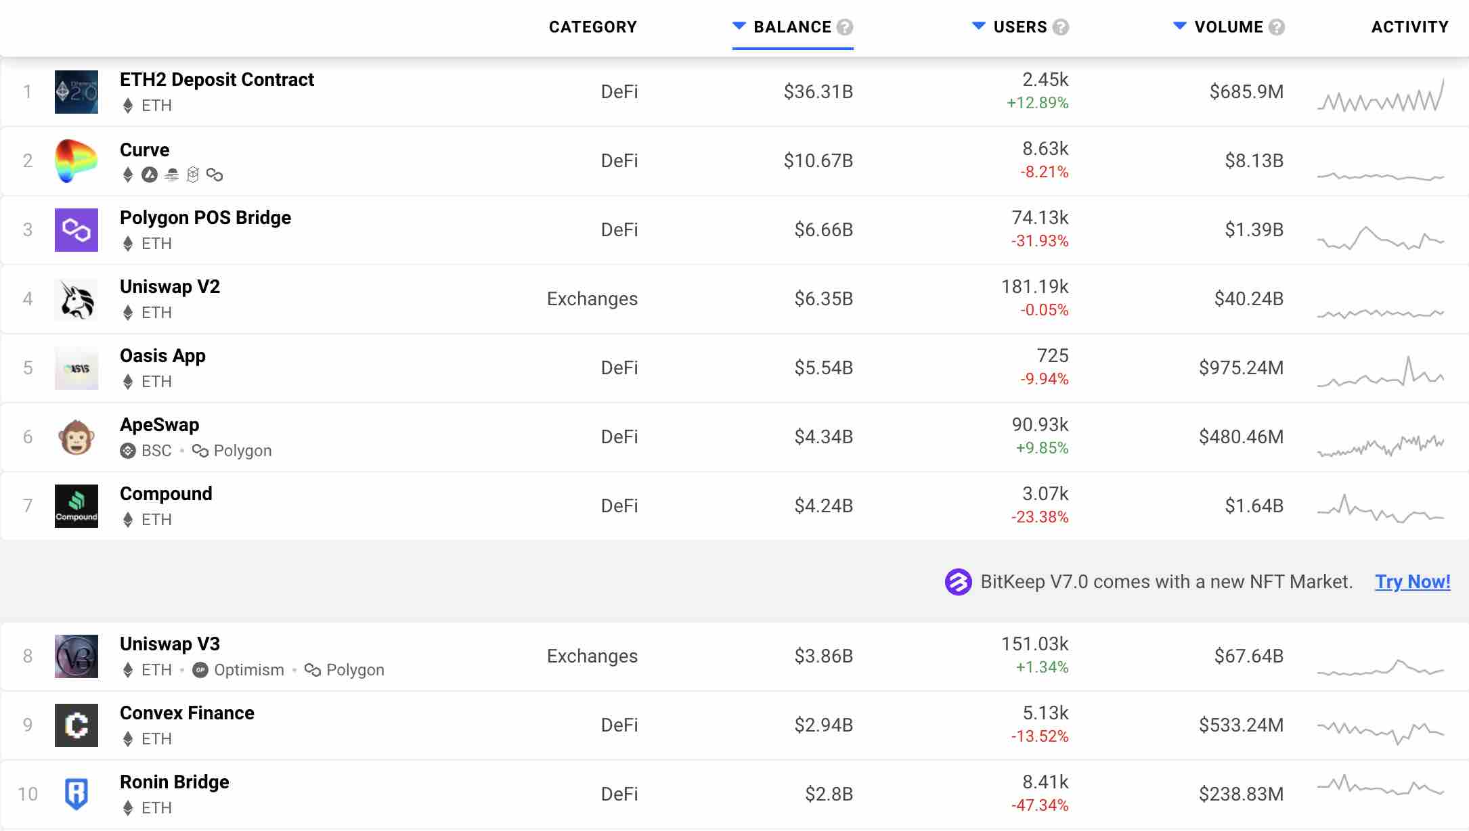Viewport: 1469px width, 831px height.
Task: Open the Uniswap V3 activity sparkline chart
Action: pyautogui.click(x=1380, y=667)
